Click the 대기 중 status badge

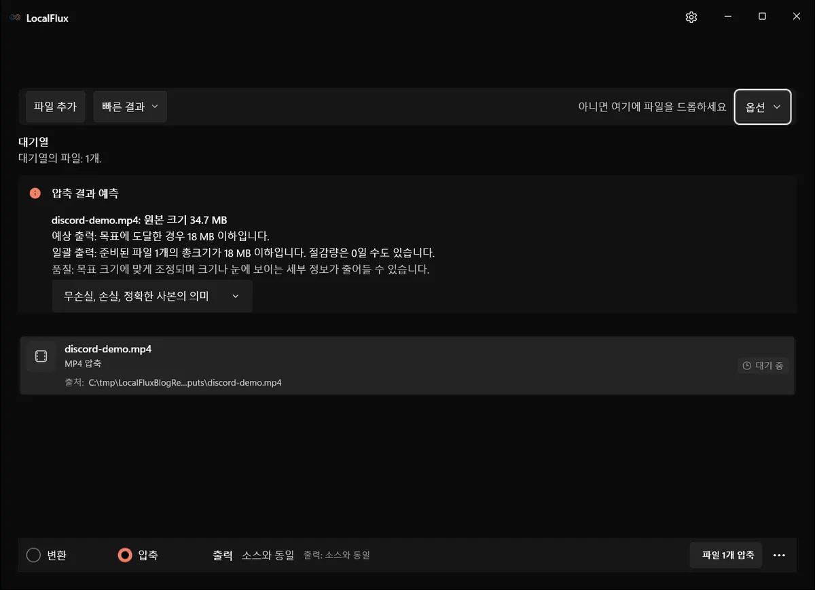(x=763, y=366)
